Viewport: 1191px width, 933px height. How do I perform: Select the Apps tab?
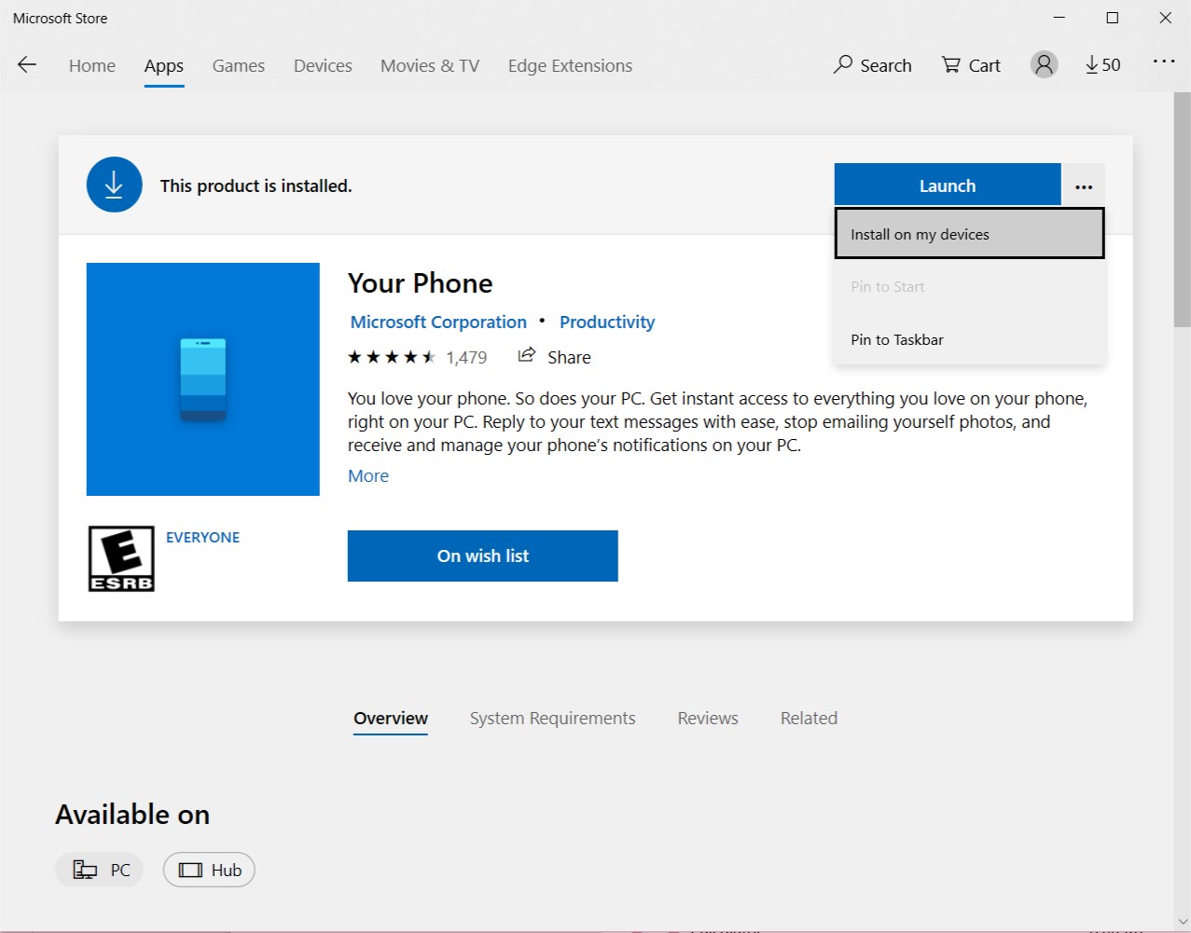(x=164, y=66)
